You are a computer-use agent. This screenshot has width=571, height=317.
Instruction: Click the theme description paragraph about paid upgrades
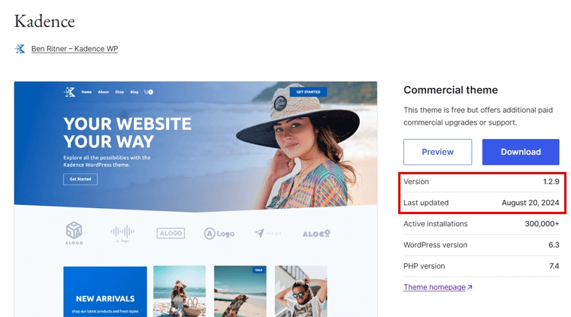point(478,116)
